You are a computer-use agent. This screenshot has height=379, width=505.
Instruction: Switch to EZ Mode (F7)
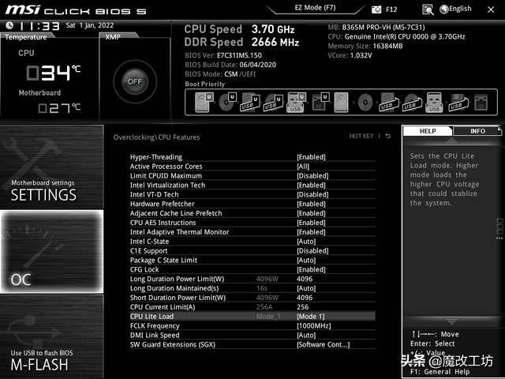click(315, 8)
